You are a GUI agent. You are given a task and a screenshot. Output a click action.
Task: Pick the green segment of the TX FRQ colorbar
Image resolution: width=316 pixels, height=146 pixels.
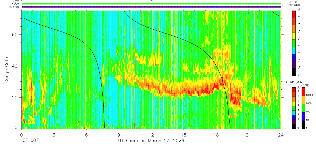coord(294,108)
